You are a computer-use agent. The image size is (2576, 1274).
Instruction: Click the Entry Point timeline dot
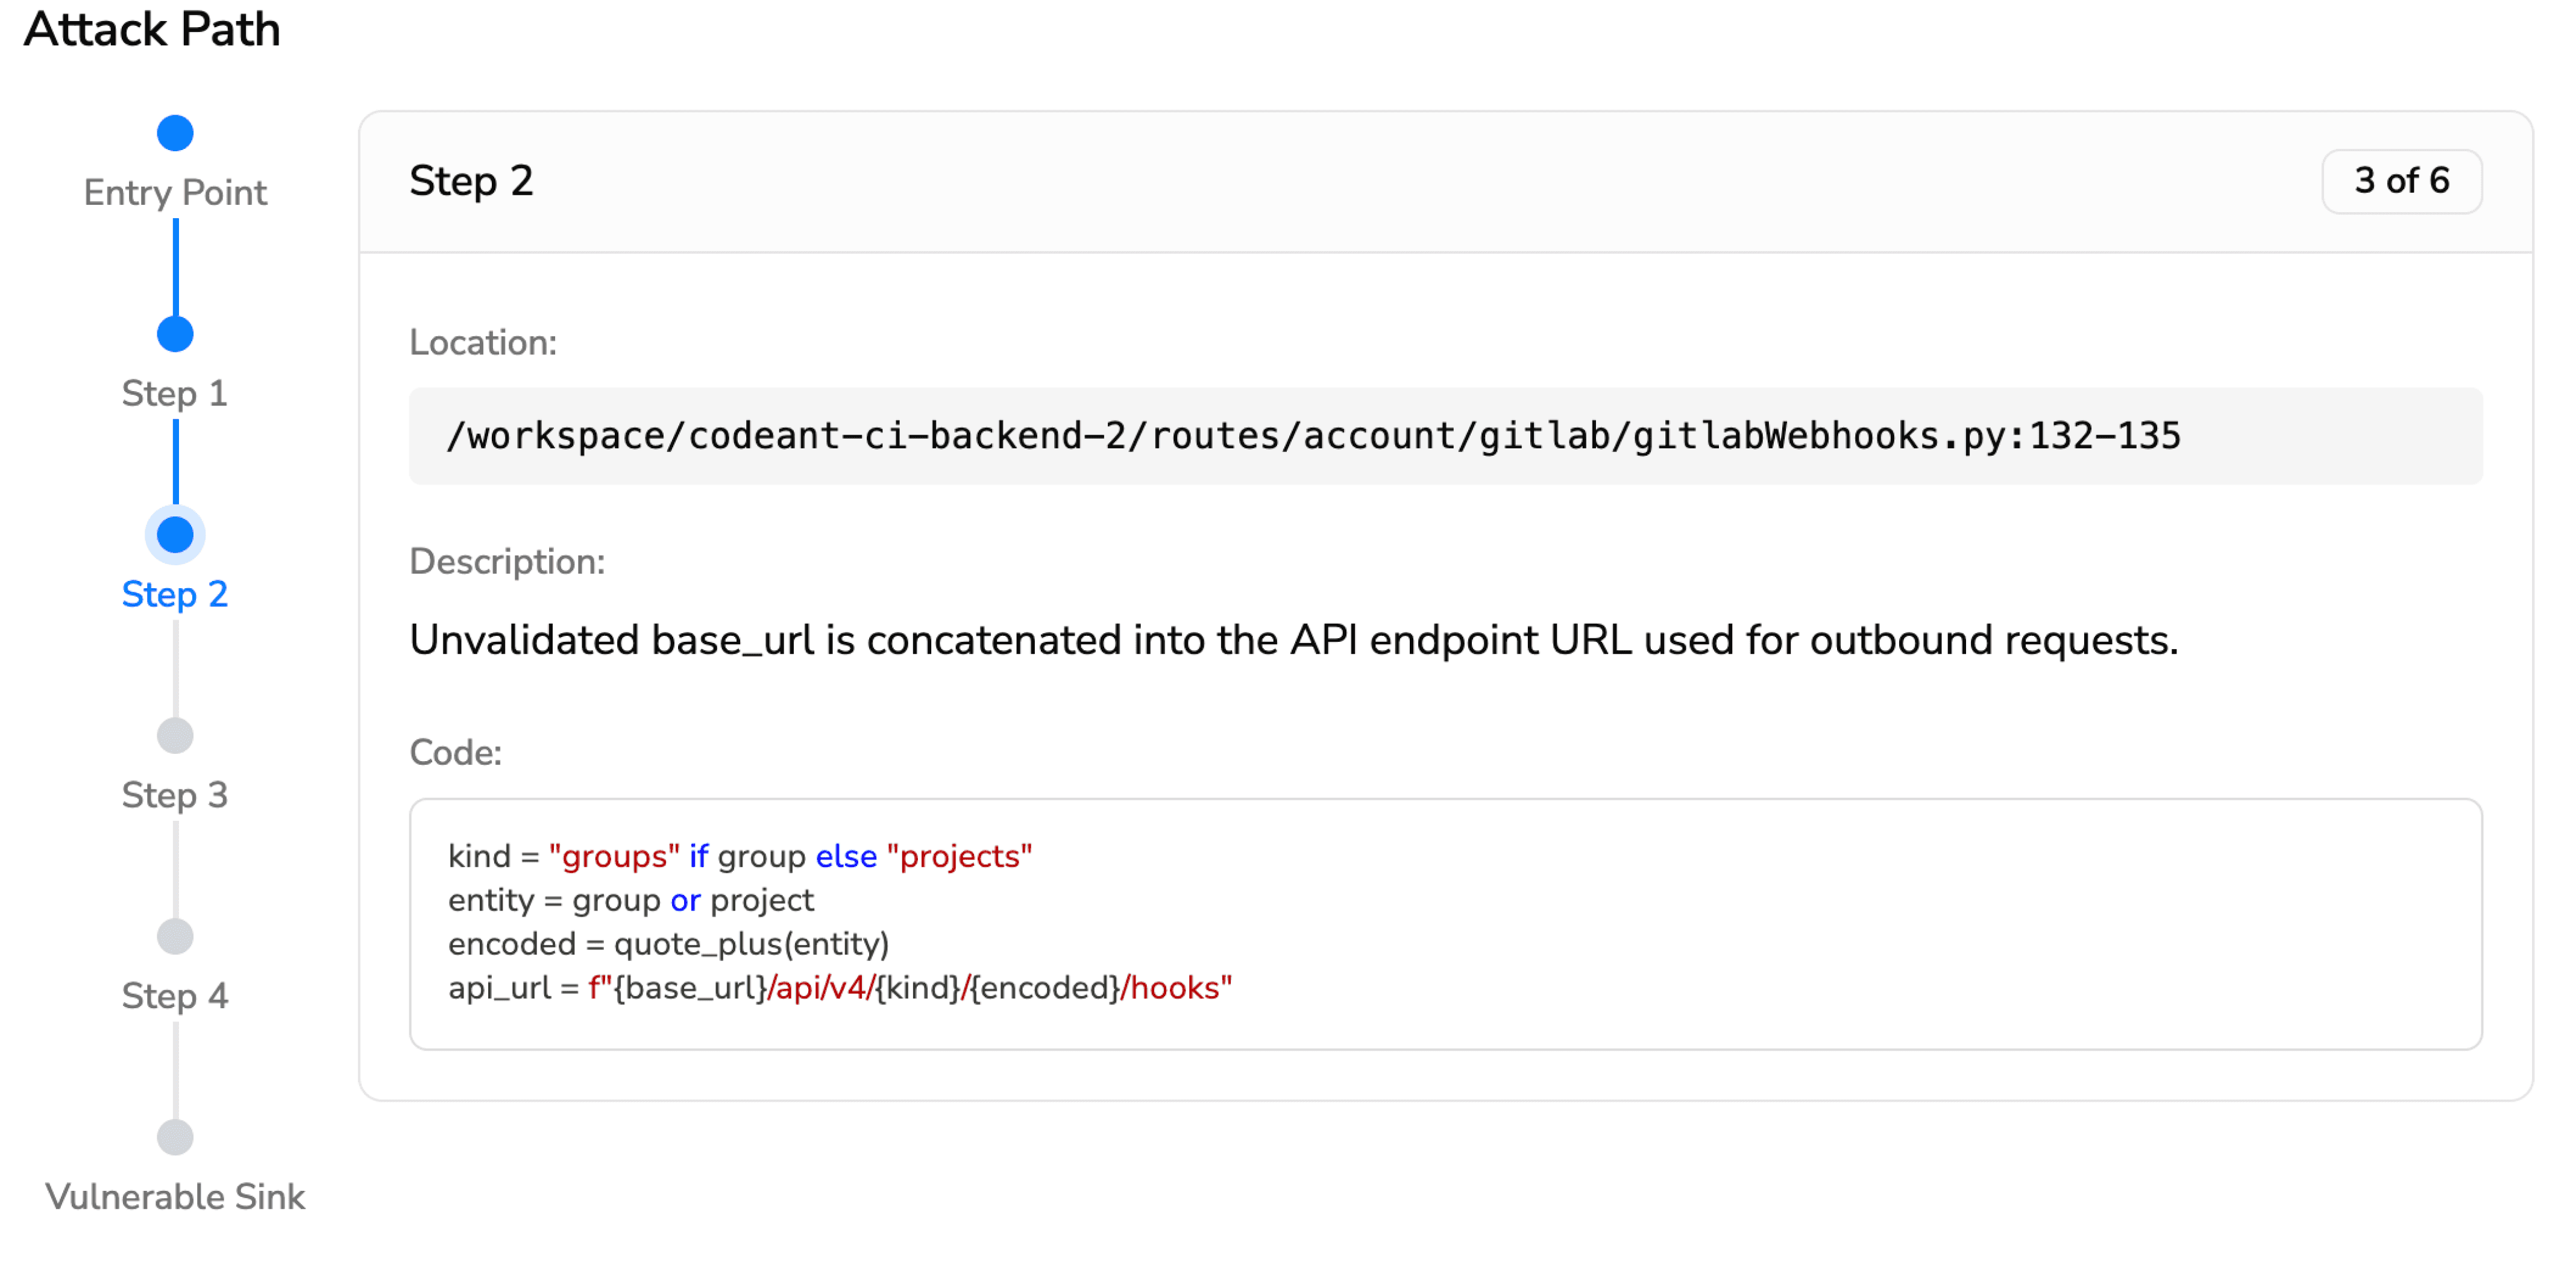(175, 133)
